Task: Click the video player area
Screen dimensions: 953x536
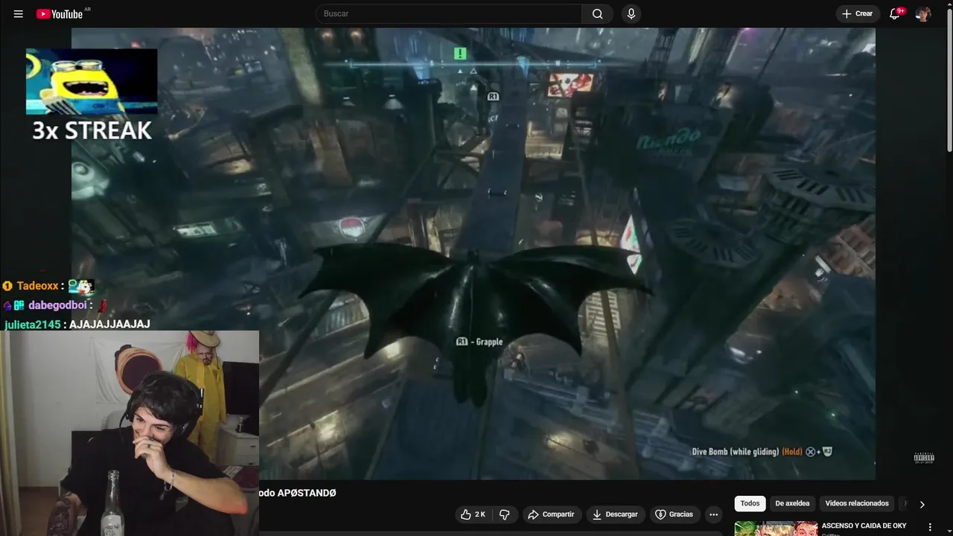Action: 474,254
